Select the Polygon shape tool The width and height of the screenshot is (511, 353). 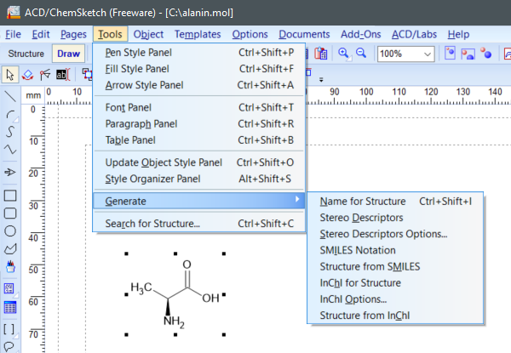[x=10, y=249]
